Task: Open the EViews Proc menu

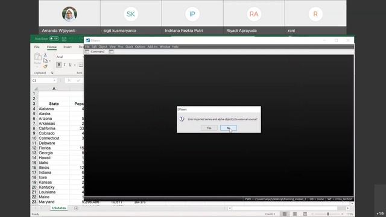Action: click(x=121, y=46)
